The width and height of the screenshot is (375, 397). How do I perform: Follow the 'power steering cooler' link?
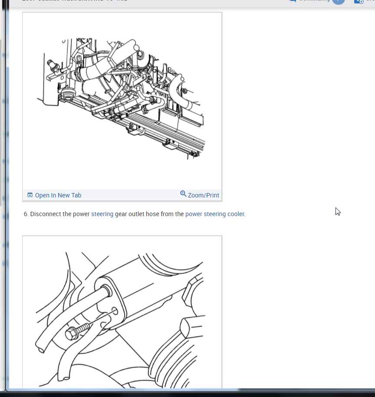point(215,214)
